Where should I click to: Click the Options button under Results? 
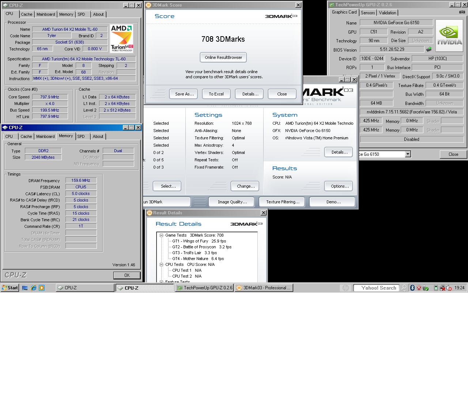[x=339, y=186]
